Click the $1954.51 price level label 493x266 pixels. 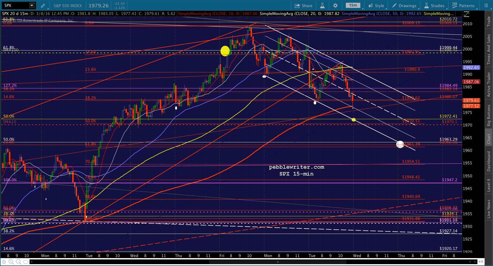point(411,162)
